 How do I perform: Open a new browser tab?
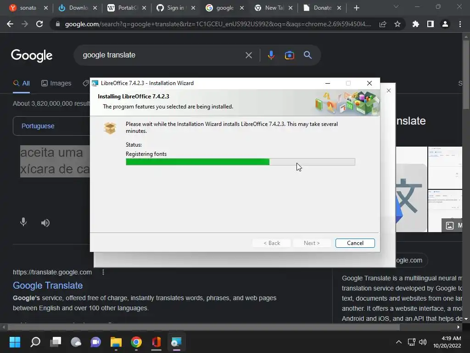tap(356, 8)
